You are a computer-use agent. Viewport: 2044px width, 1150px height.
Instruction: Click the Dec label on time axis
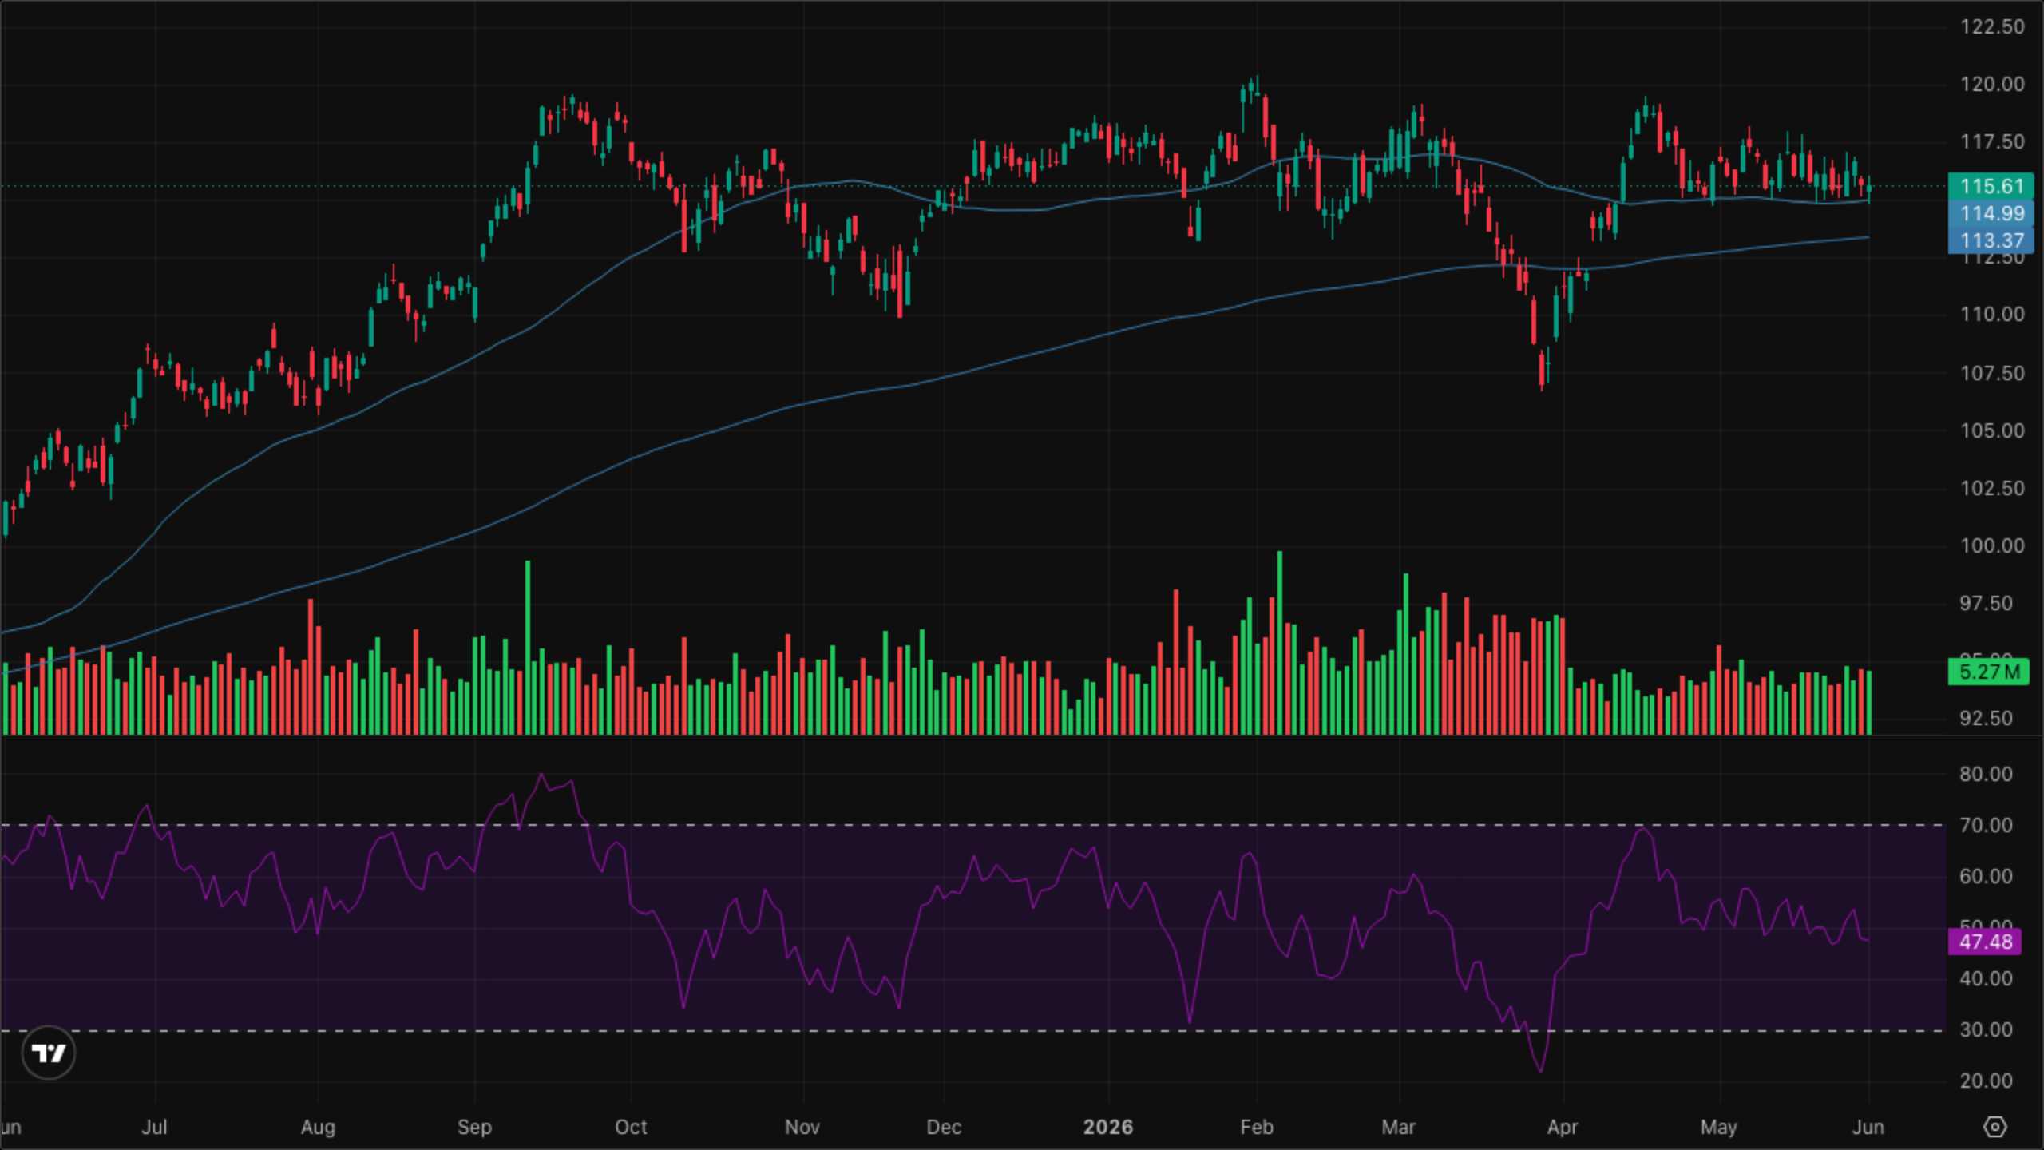(x=943, y=1127)
